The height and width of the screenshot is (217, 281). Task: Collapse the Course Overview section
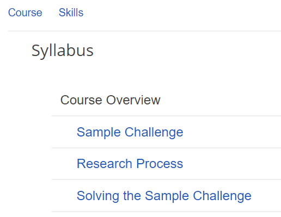pos(110,100)
